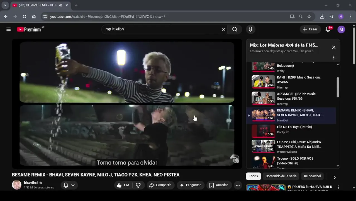Click the playlist panel scrollbar
This screenshot has width=356, height=201.
[x=338, y=87]
